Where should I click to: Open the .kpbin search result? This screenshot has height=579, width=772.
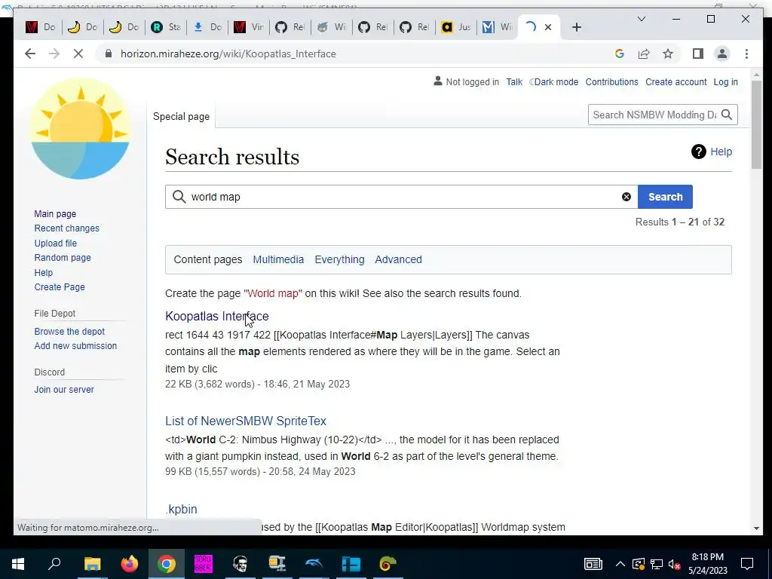181,509
